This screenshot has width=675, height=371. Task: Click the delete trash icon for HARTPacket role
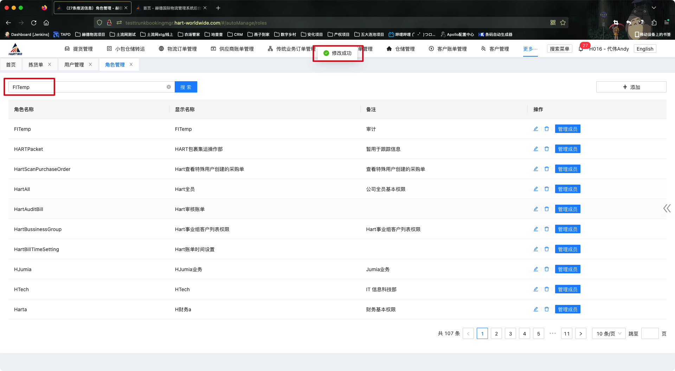(547, 149)
